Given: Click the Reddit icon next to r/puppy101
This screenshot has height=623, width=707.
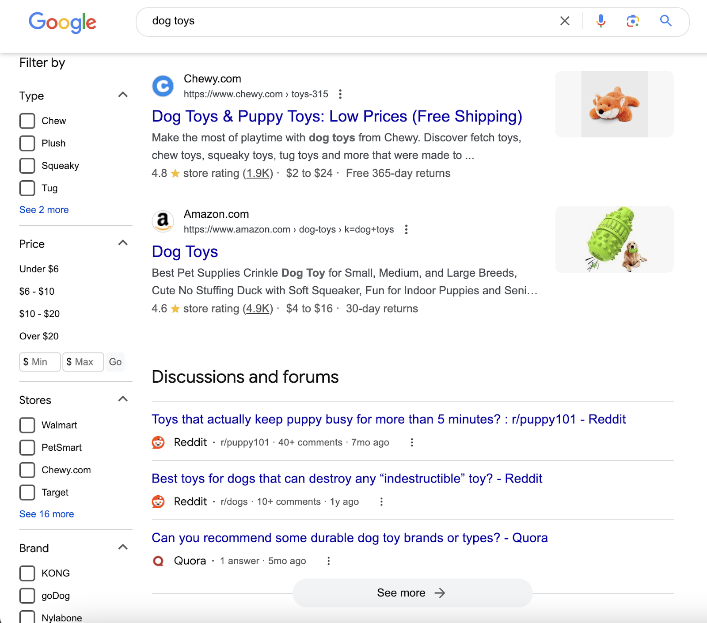Looking at the screenshot, I should tap(158, 442).
